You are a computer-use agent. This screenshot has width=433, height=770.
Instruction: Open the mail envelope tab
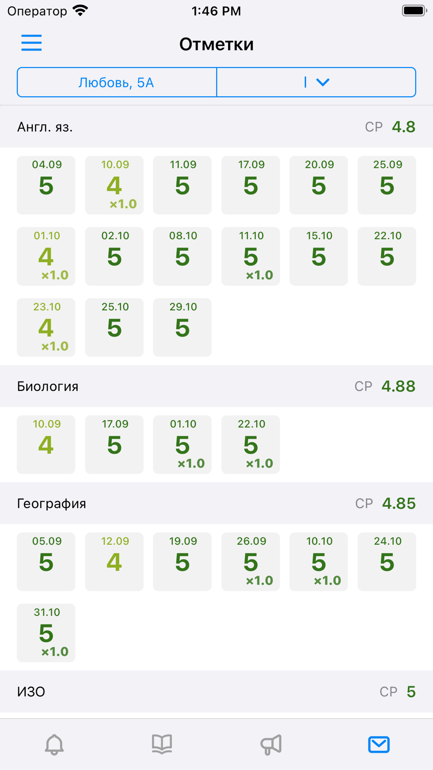click(x=379, y=744)
